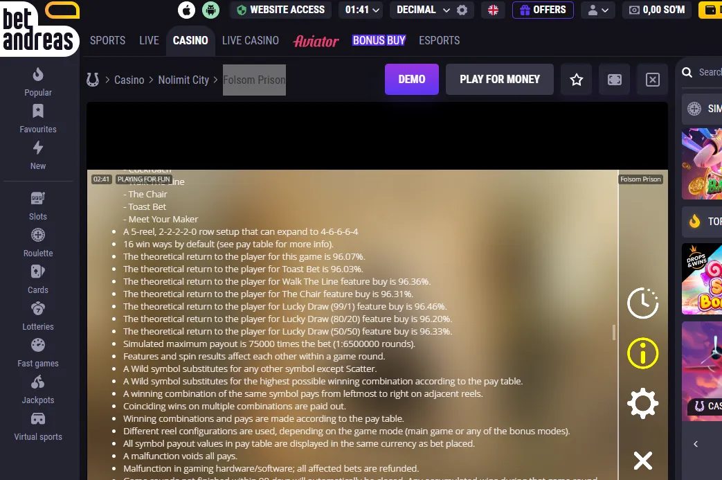Click Play For Money button
This screenshot has height=480, width=722.
pos(500,79)
